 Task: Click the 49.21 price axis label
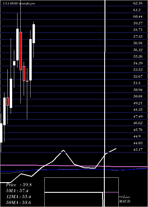pyautogui.click(x=138, y=103)
